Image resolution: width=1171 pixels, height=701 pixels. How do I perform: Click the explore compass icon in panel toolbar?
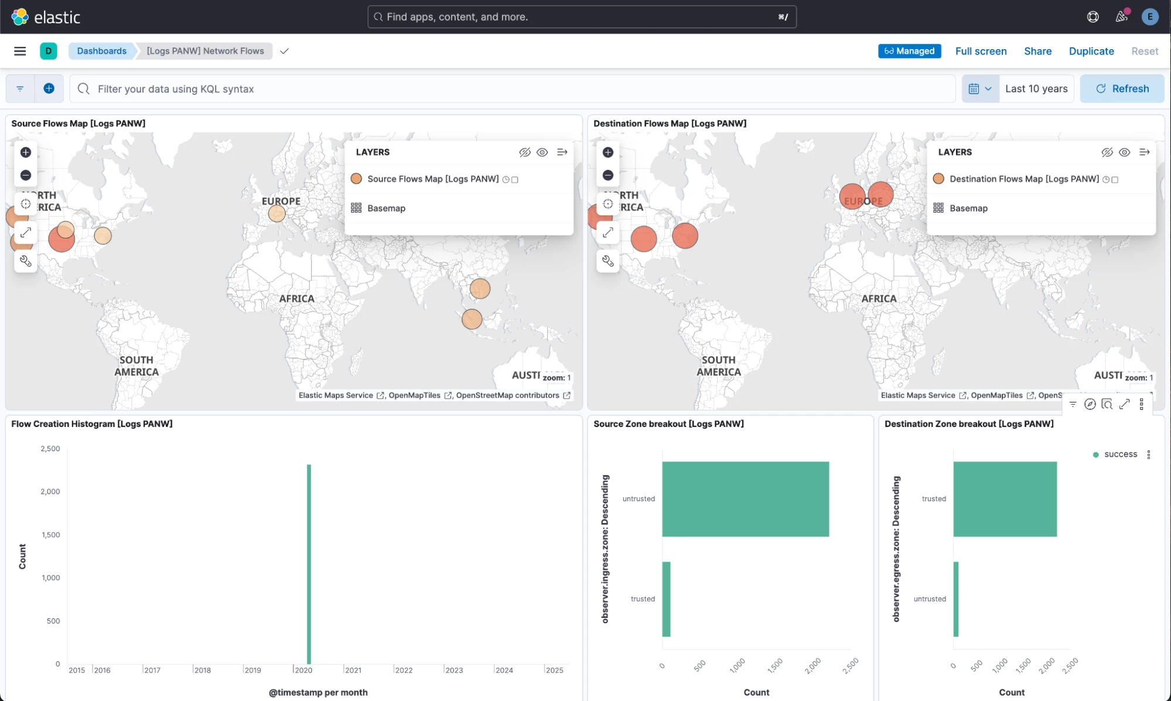1090,404
